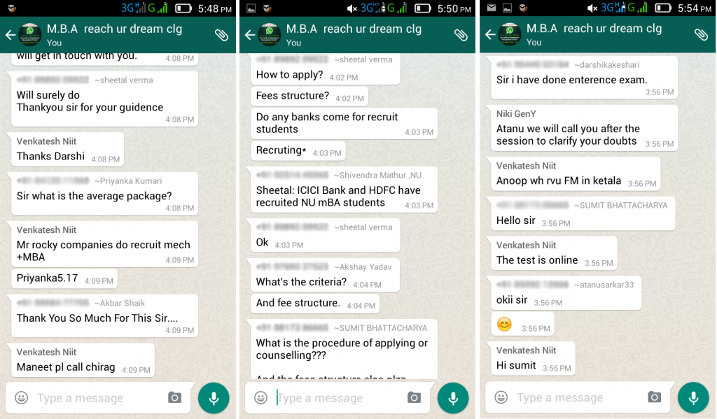Select sheetal verma's 'Ok' message
The width and height of the screenshot is (717, 419).
[x=325, y=235]
